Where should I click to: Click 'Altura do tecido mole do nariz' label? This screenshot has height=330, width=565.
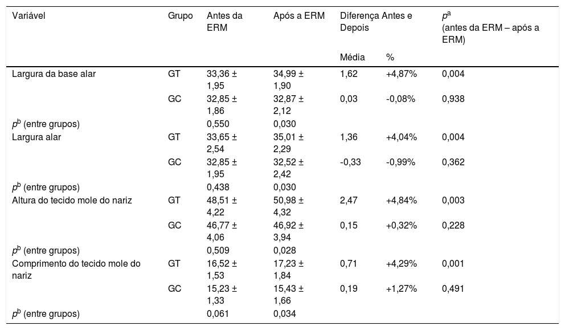pyautogui.click(x=72, y=200)
